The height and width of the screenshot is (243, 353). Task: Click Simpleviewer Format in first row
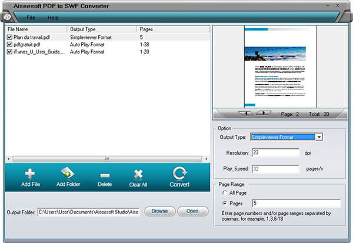pos(91,37)
